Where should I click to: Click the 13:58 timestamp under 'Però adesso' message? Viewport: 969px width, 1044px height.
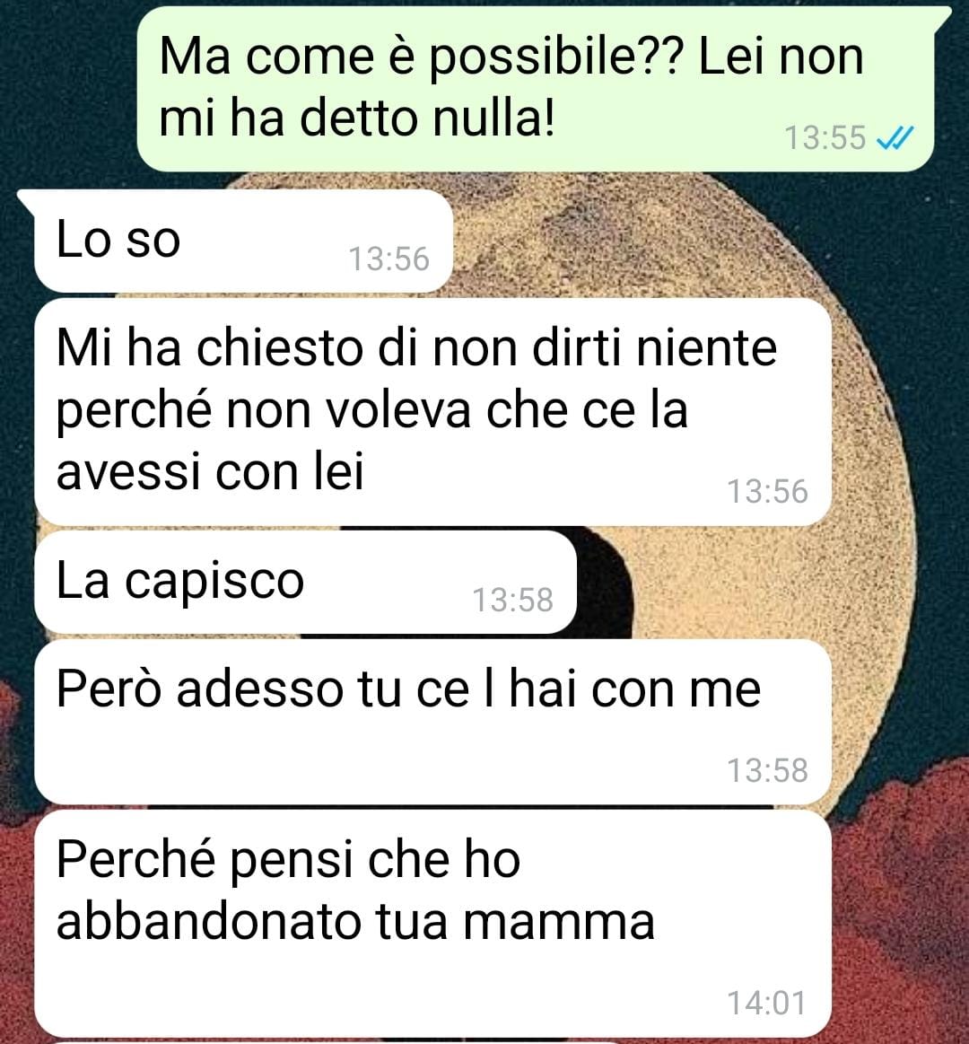pyautogui.click(x=767, y=770)
